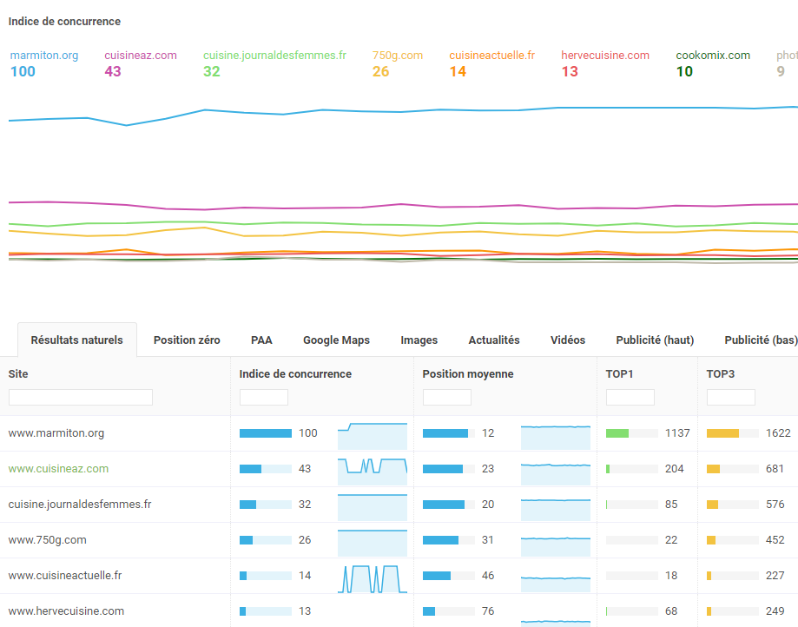Switch to the Position zéro tab

(187, 340)
